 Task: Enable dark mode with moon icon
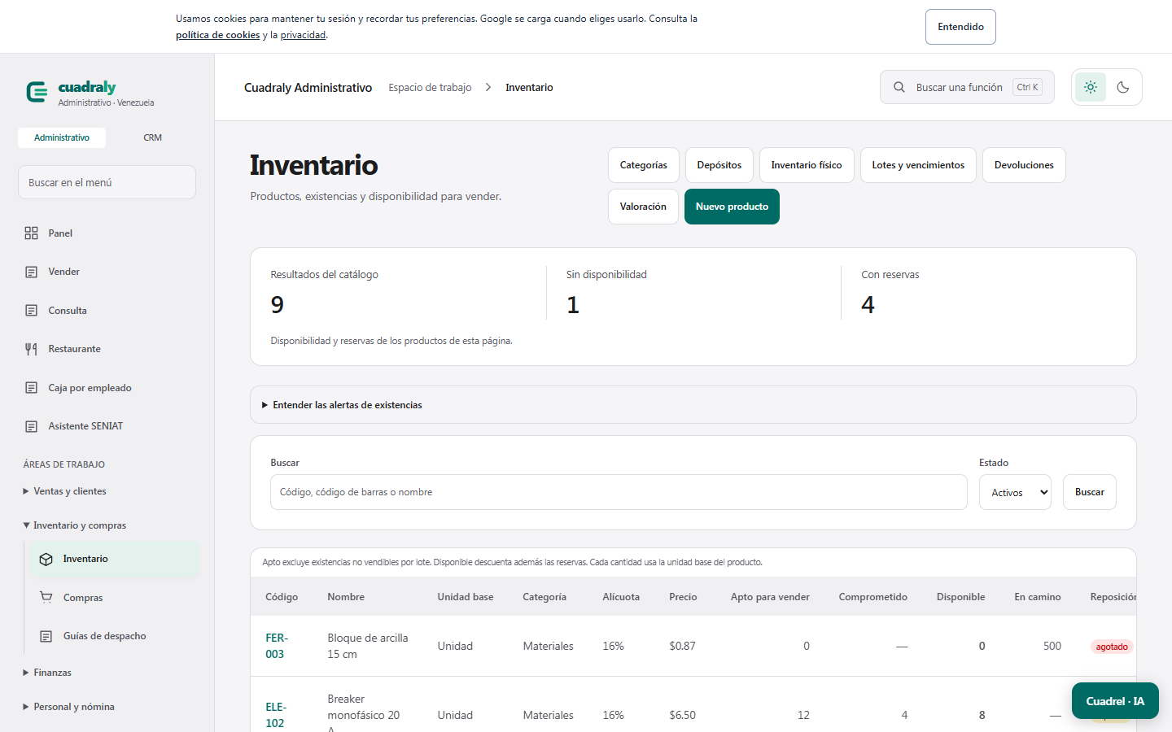[1123, 87]
